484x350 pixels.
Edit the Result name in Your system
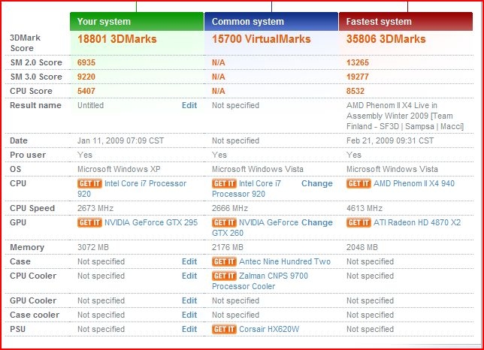click(x=189, y=106)
